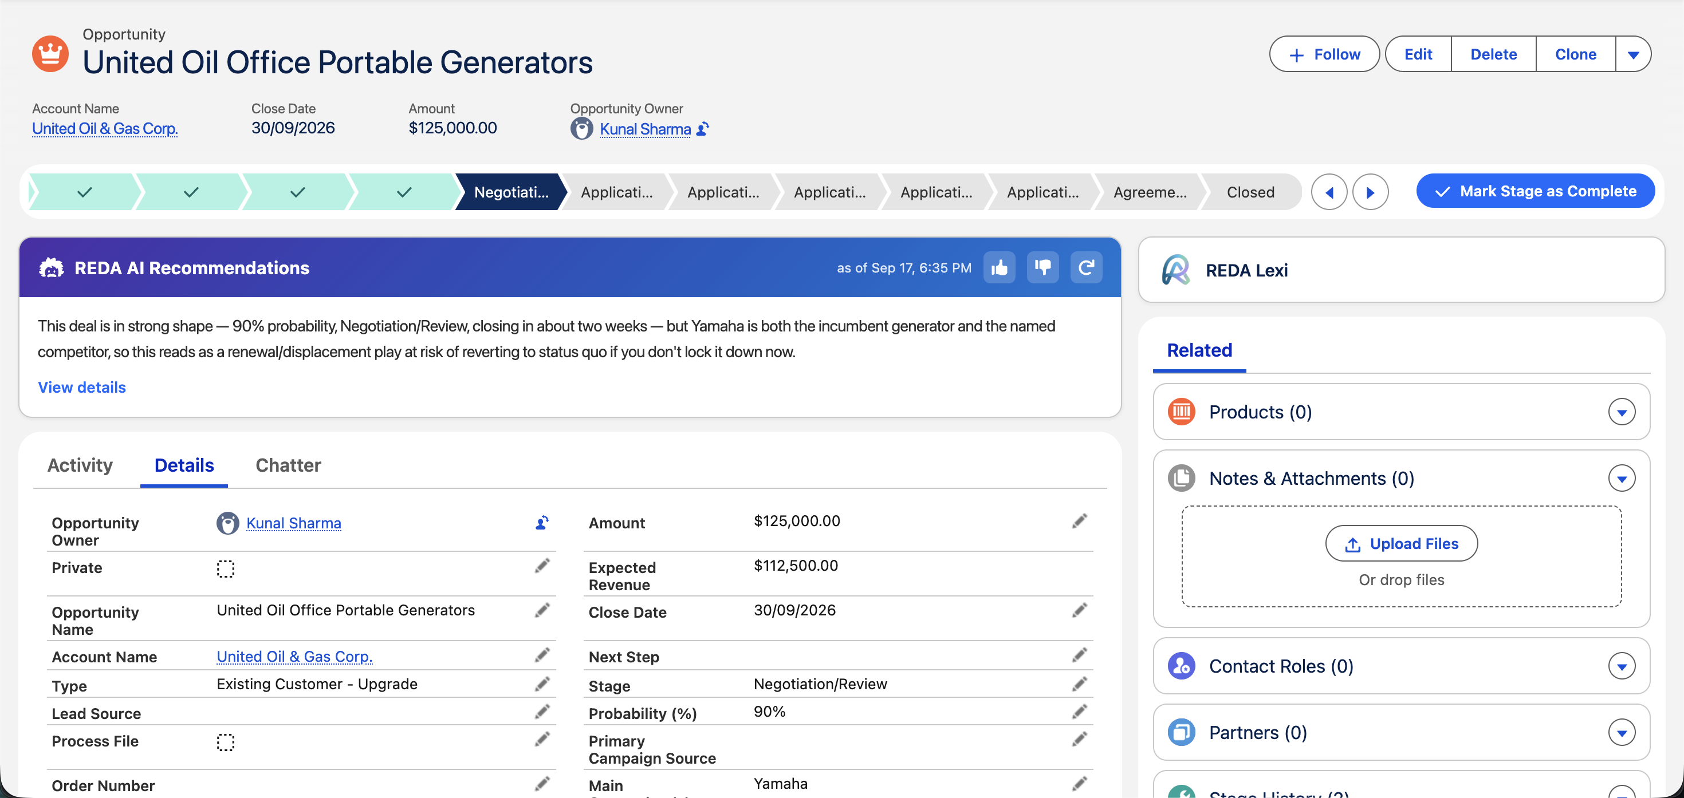Edit the Opportunity Name pencil icon

[x=542, y=610]
